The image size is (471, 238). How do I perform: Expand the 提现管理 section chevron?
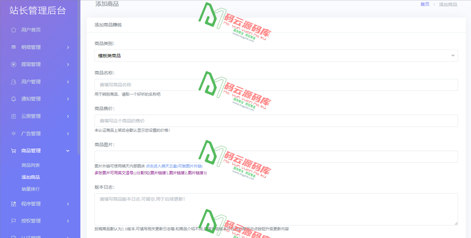(68, 64)
